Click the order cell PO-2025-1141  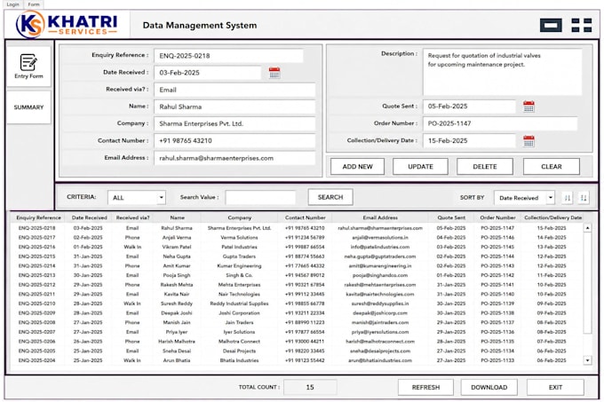(497, 285)
